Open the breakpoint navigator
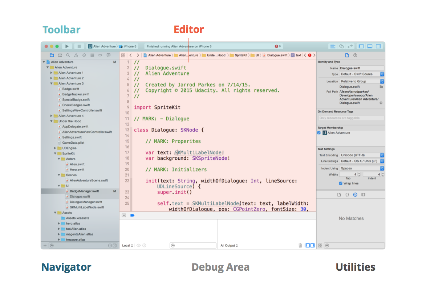This screenshot has width=422, height=299. (x=100, y=55)
